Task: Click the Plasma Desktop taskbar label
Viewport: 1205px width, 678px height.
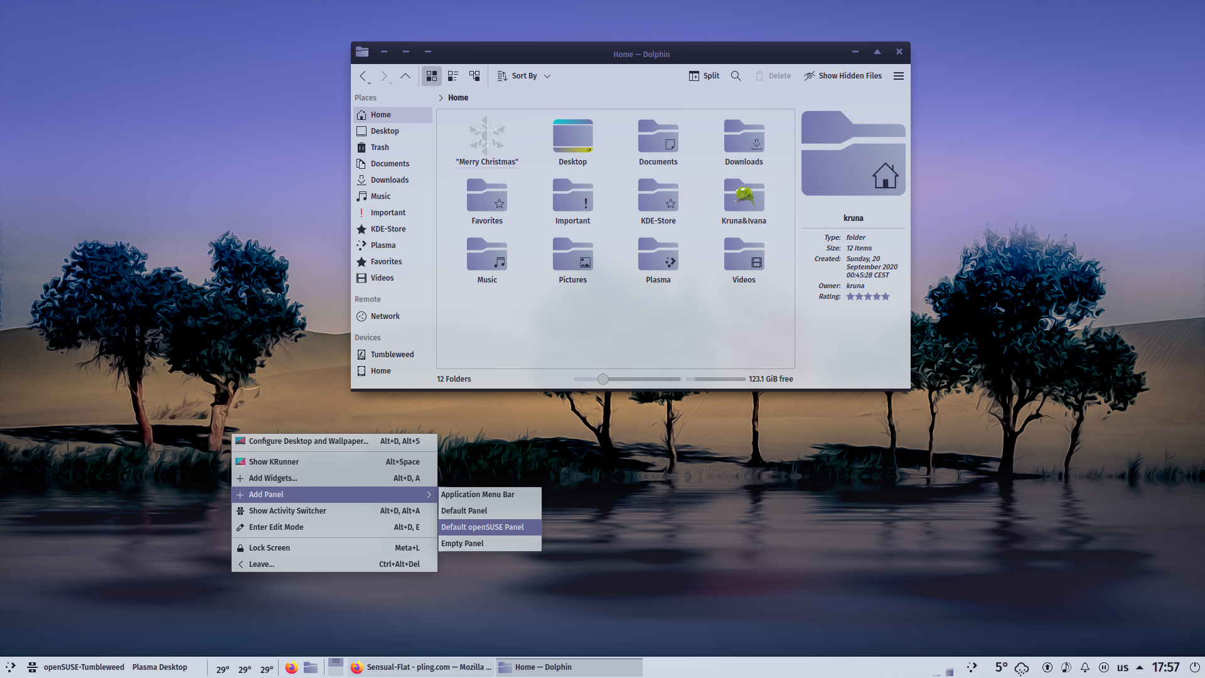Action: tap(159, 667)
